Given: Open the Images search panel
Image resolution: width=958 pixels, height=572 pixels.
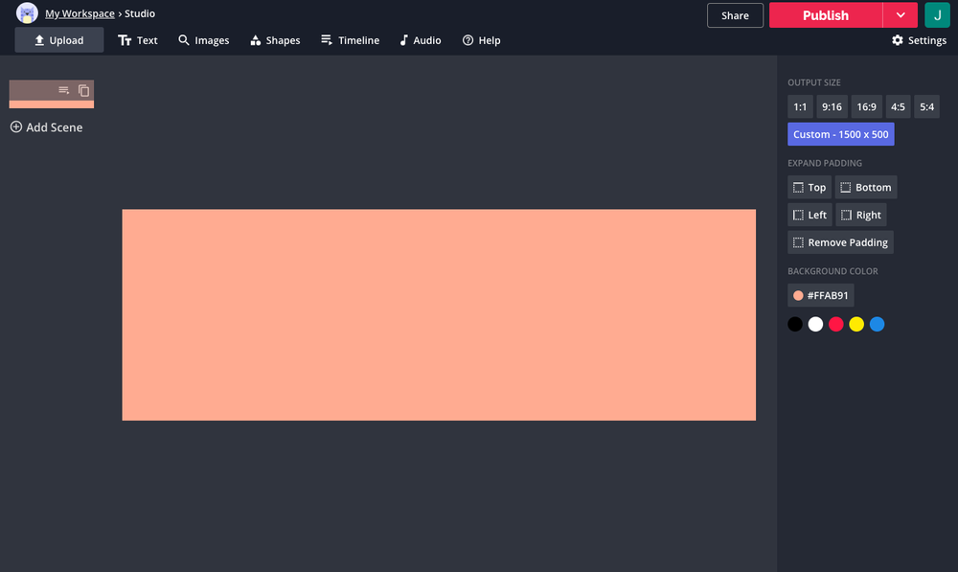Looking at the screenshot, I should click(203, 39).
